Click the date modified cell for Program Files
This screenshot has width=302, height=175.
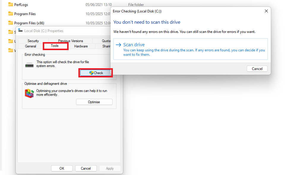click(x=98, y=14)
